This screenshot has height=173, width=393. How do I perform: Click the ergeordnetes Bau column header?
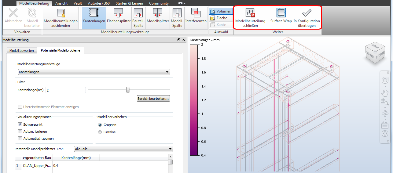point(37,158)
